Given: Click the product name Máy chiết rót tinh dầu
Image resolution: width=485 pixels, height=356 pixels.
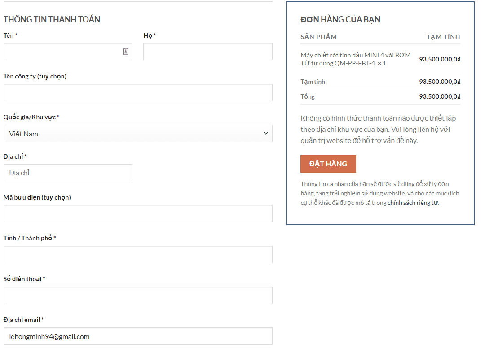Looking at the screenshot, I should coord(355,59).
